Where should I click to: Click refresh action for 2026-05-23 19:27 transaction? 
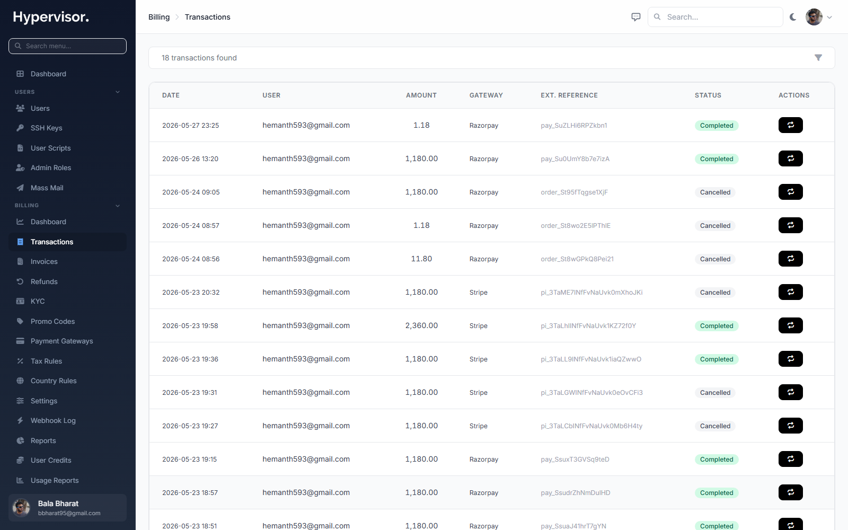point(790,426)
